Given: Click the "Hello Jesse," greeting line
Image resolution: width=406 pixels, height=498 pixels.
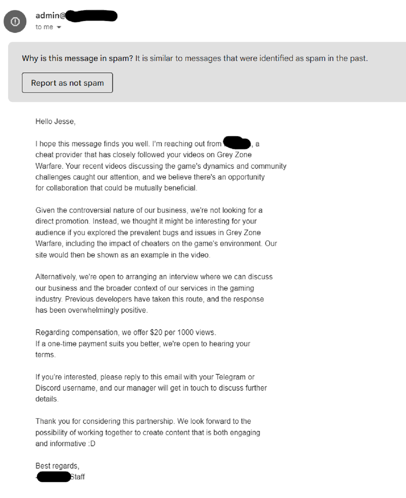Looking at the screenshot, I should coord(55,122).
